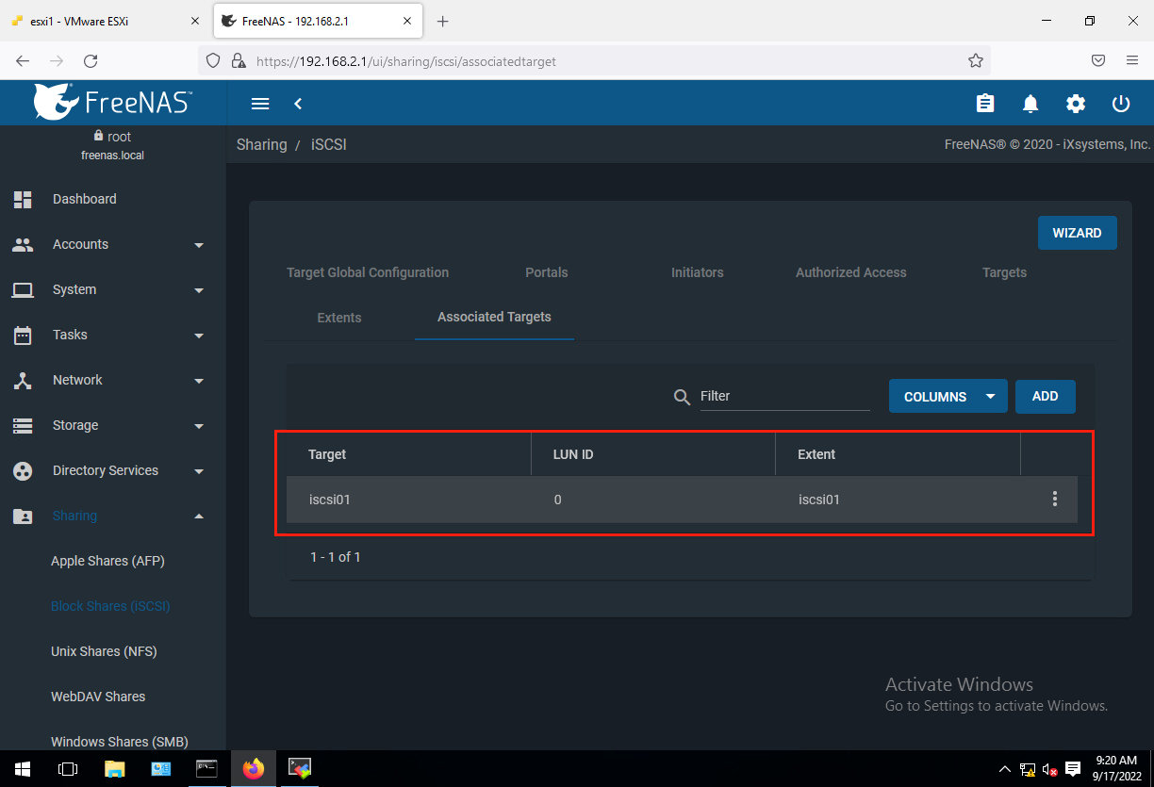Viewport: 1154px width, 787px height.
Task: Click the browser address bar
Action: pos(603,60)
